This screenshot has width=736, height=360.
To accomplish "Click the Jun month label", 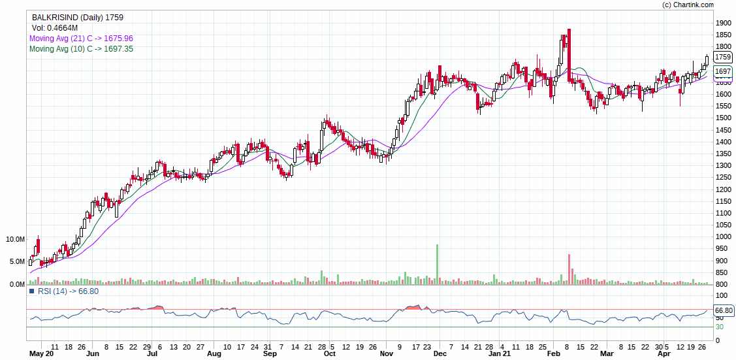I will tap(93, 353).
